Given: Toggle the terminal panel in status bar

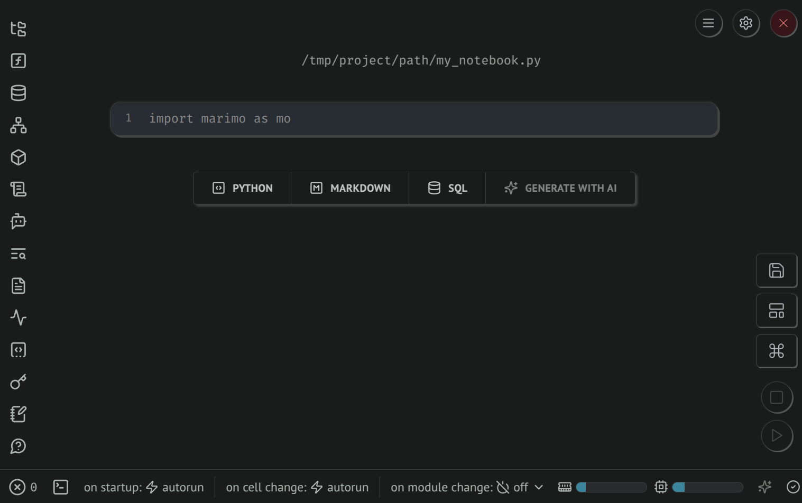Looking at the screenshot, I should pyautogui.click(x=61, y=487).
